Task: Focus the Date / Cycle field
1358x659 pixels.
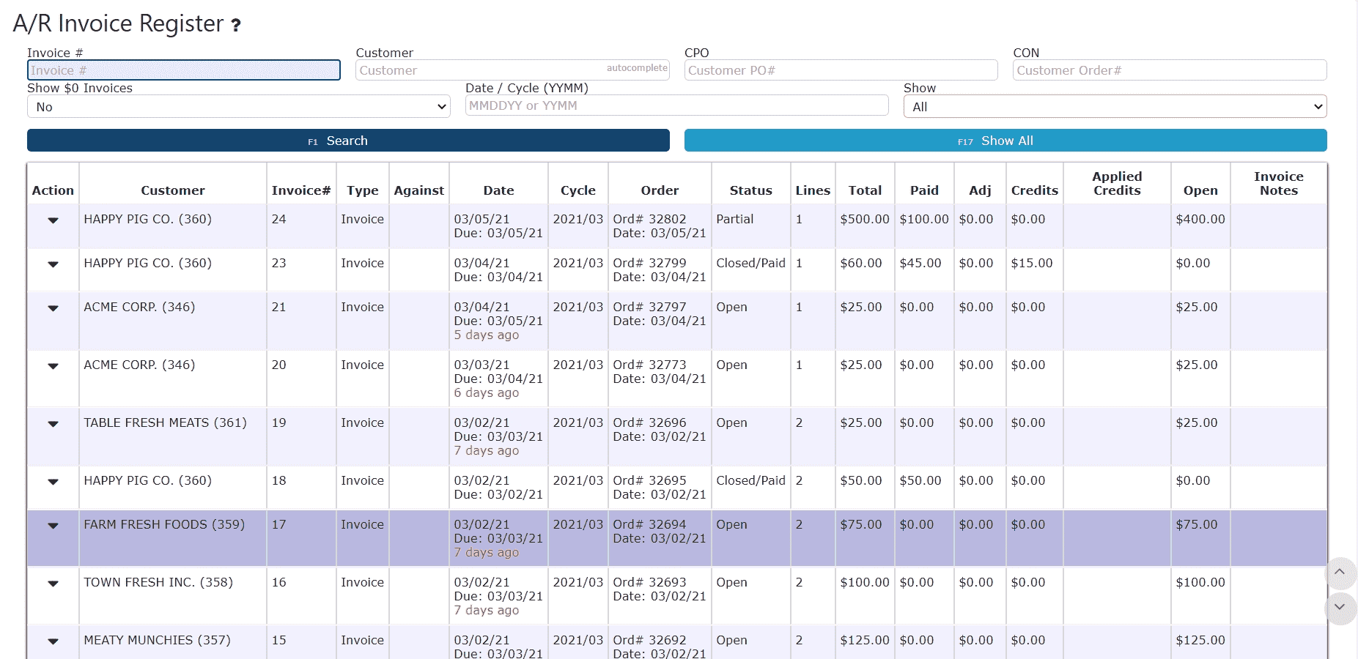Action: [x=676, y=105]
